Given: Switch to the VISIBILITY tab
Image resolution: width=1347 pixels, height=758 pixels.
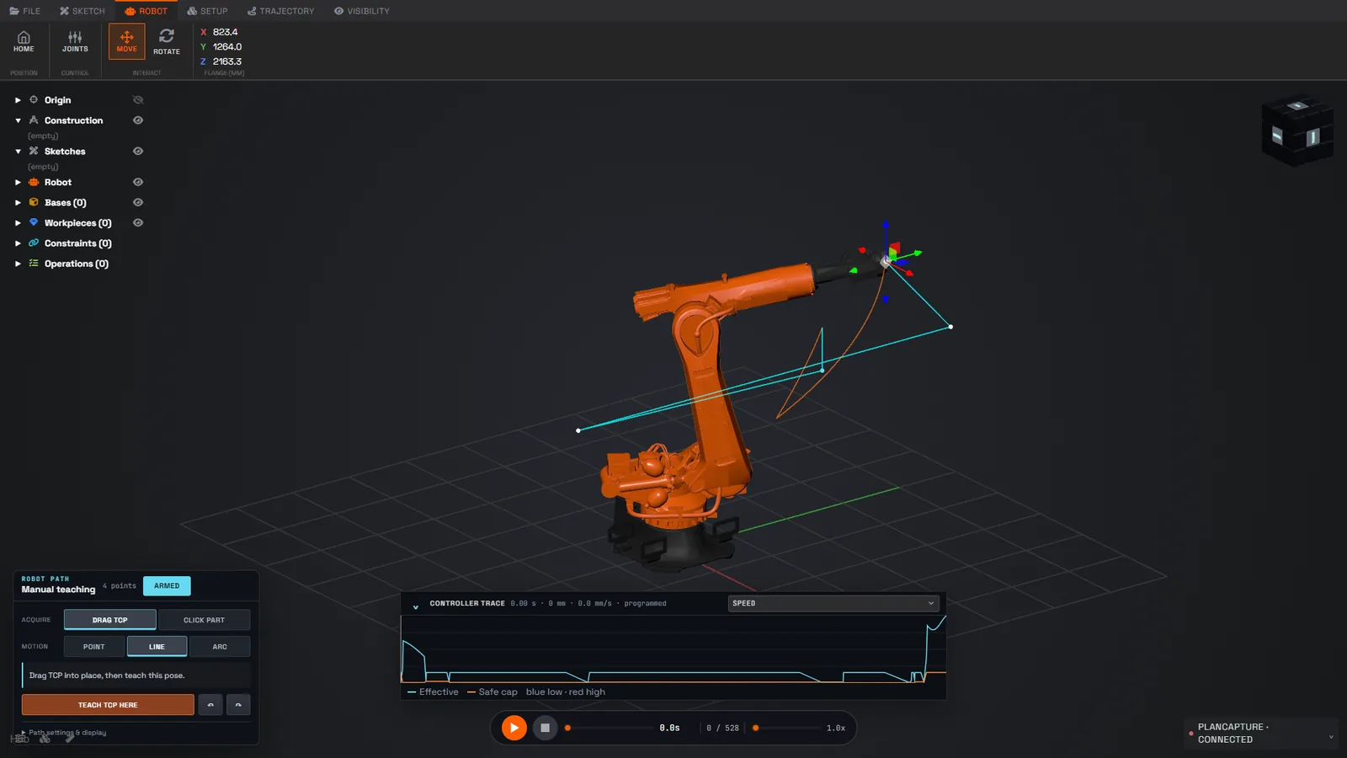Looking at the screenshot, I should 362,11.
